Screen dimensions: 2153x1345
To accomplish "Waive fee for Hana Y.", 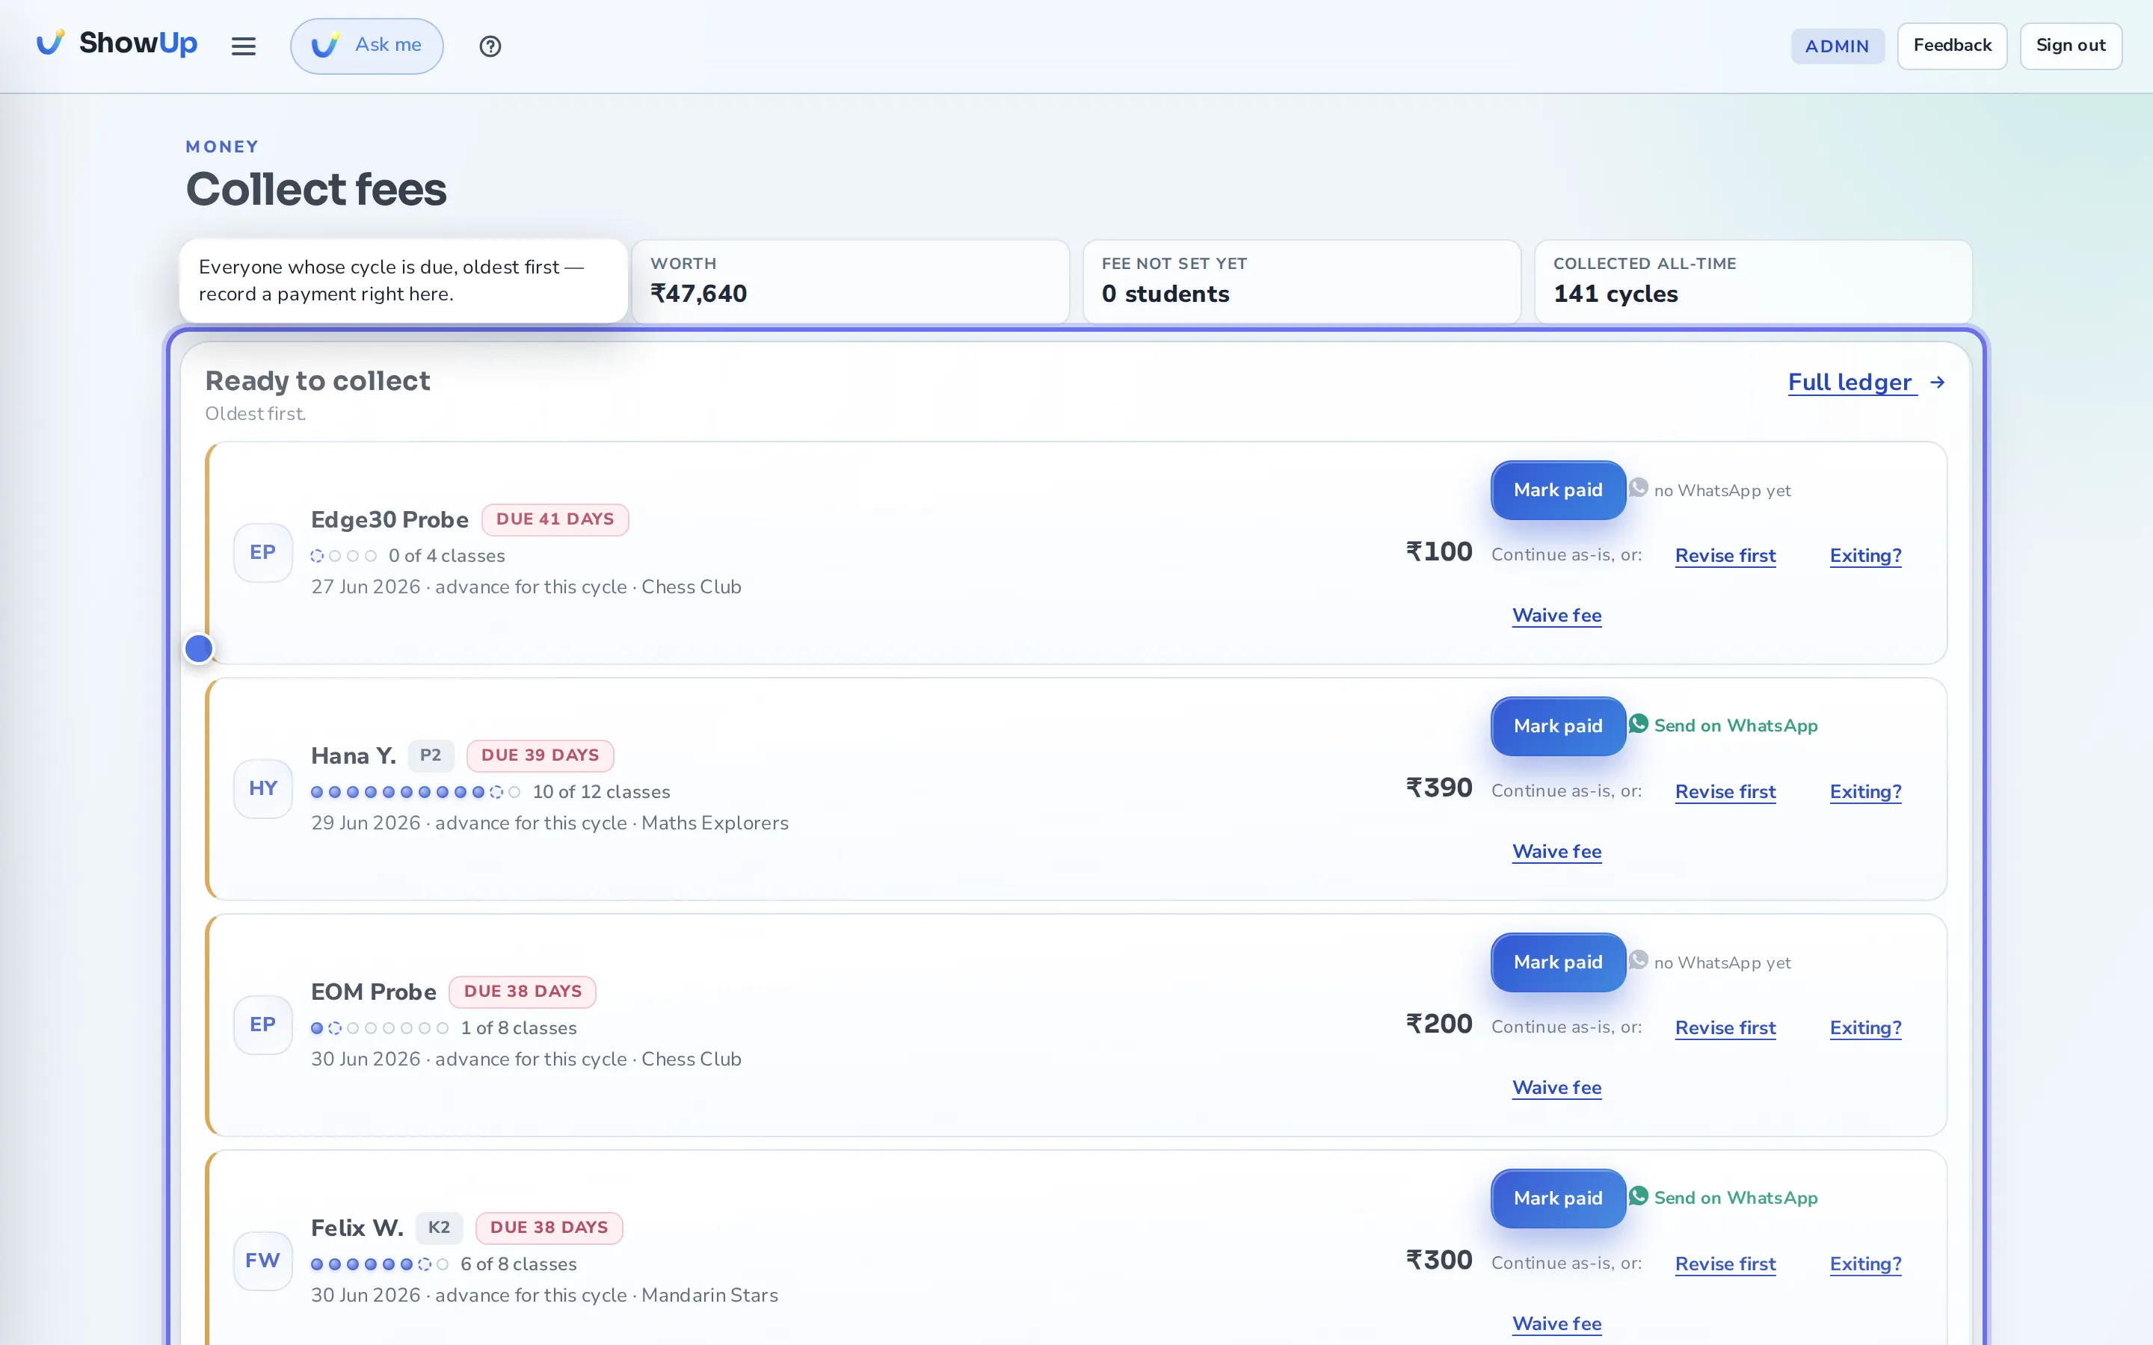I will (x=1557, y=851).
